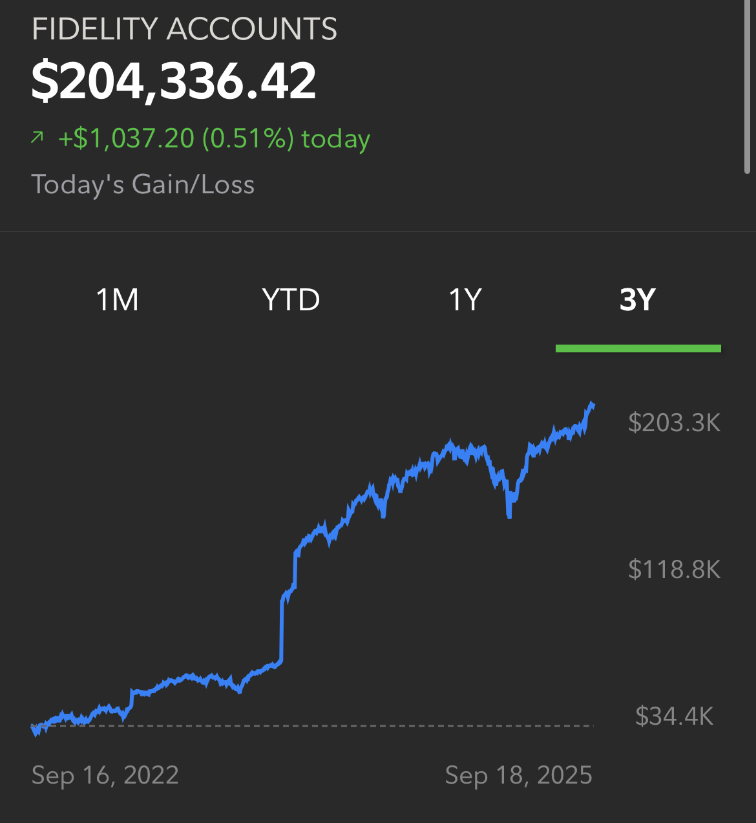Click the Today's Gain/Loss label

143,184
